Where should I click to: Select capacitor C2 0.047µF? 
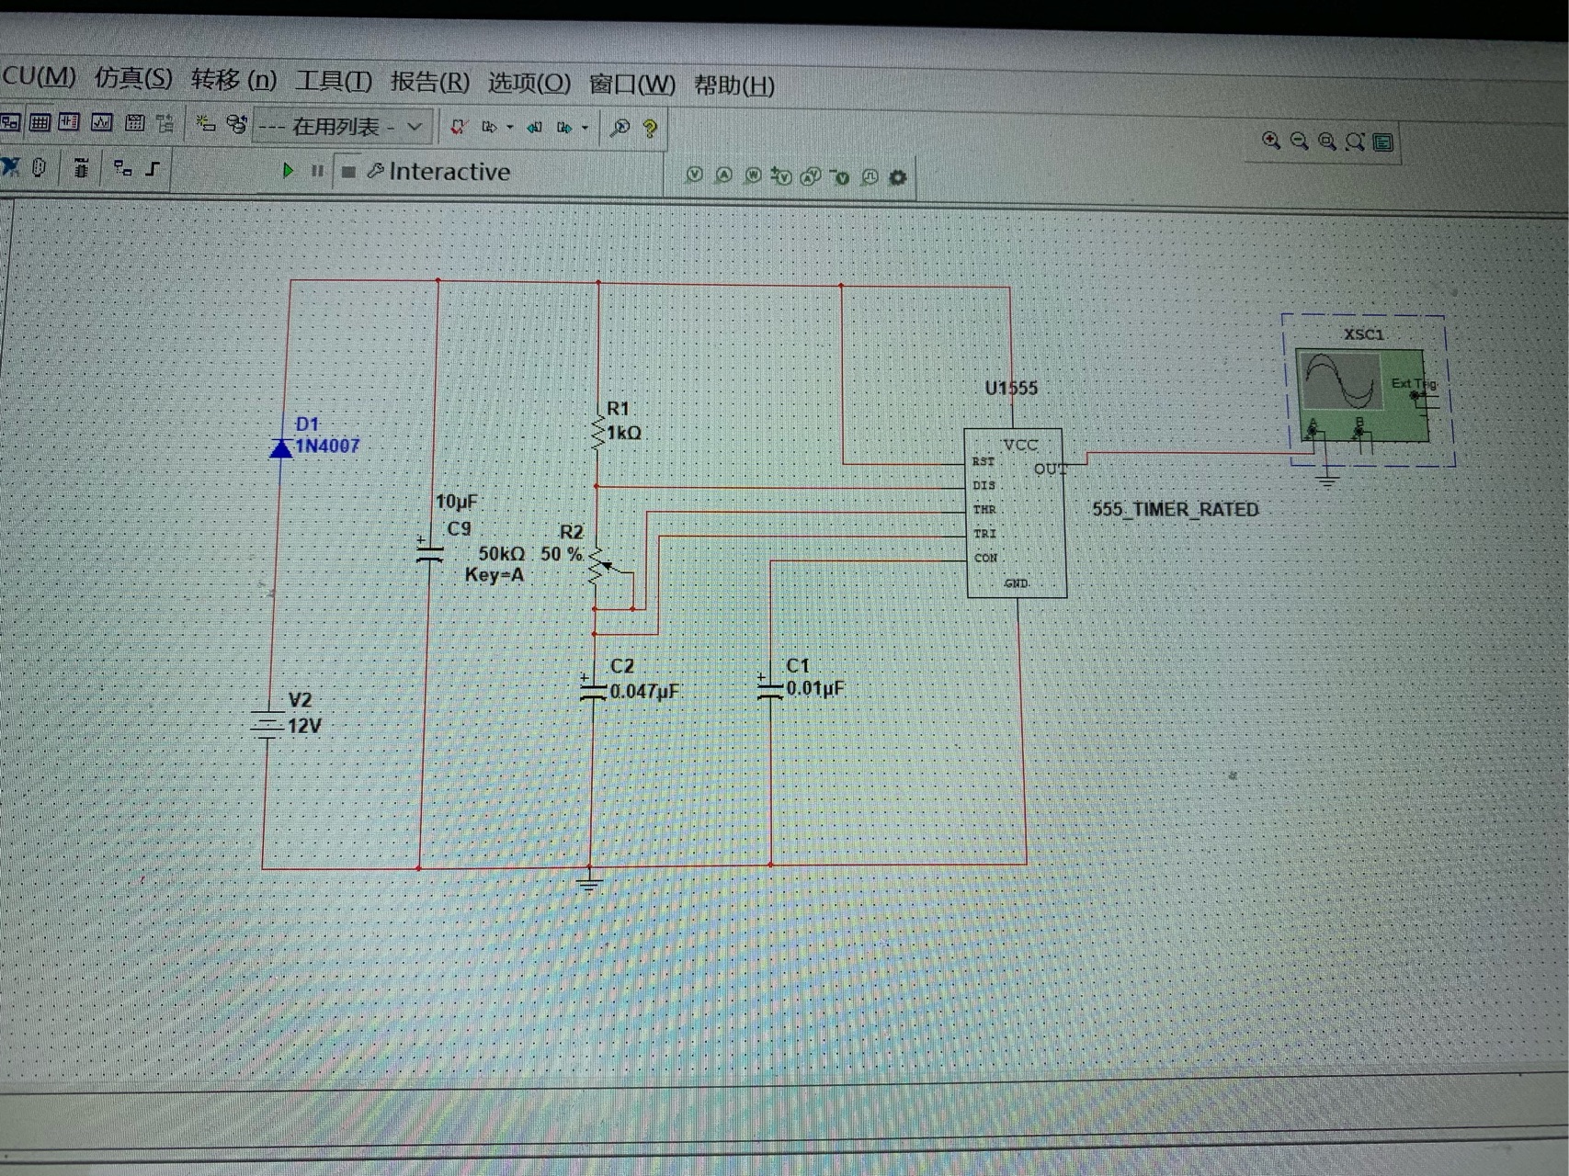(593, 690)
